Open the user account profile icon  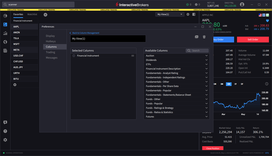242,5
